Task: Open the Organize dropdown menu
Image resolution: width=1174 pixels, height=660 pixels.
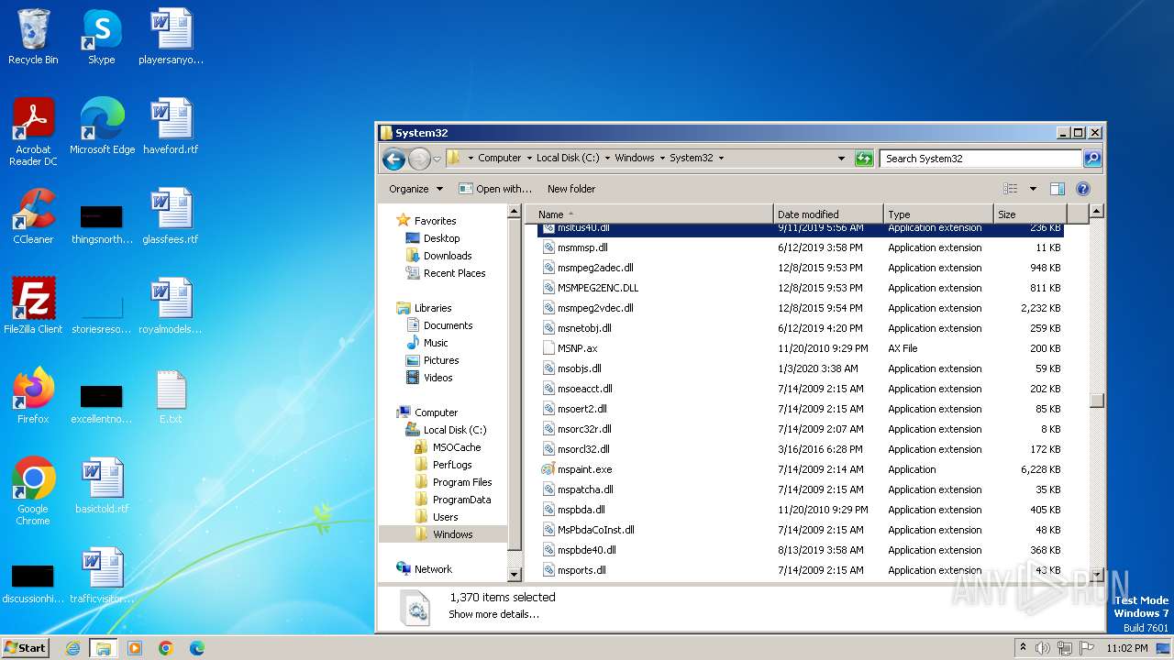Action: 415,189
